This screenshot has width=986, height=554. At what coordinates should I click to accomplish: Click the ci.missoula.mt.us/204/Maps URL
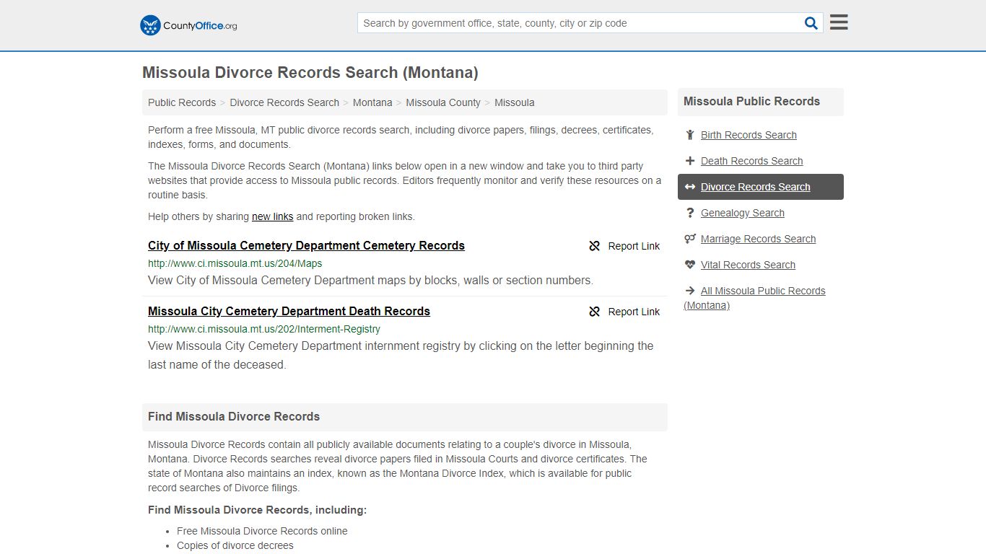235,263
